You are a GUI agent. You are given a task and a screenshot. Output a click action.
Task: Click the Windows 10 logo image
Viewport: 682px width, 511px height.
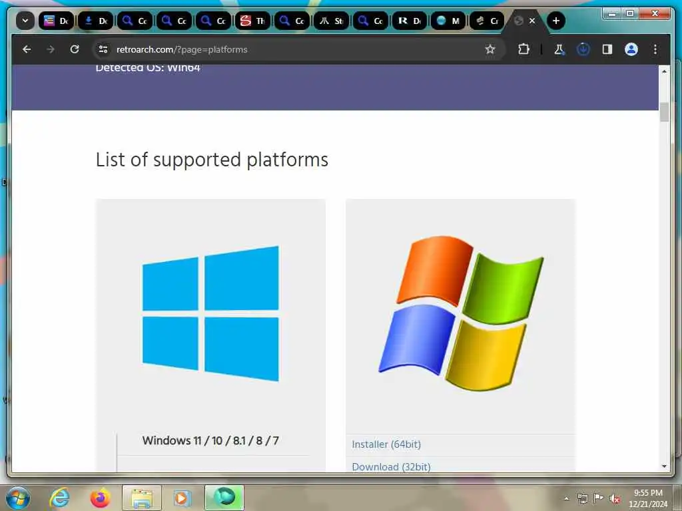click(x=210, y=313)
